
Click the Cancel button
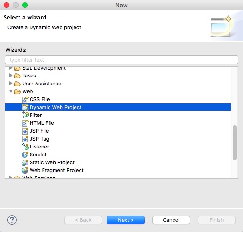(x=171, y=220)
